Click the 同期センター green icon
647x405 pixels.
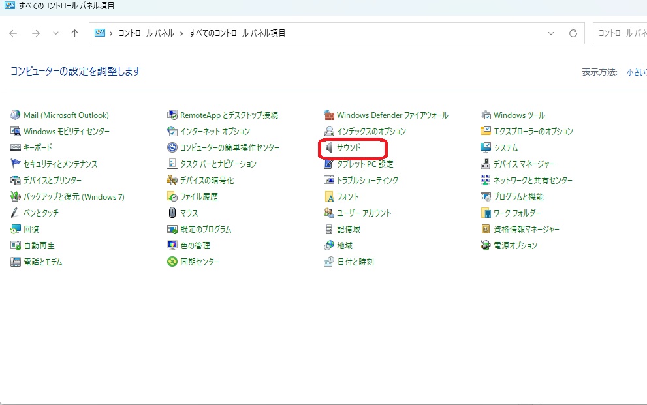[x=172, y=262]
